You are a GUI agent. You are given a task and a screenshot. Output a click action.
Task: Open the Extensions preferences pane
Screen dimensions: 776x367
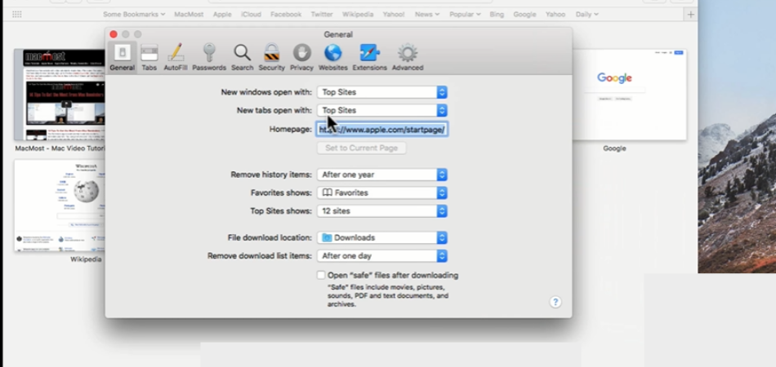tap(370, 57)
